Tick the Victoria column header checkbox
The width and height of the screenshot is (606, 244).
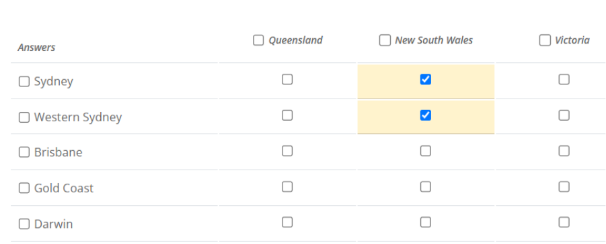545,40
